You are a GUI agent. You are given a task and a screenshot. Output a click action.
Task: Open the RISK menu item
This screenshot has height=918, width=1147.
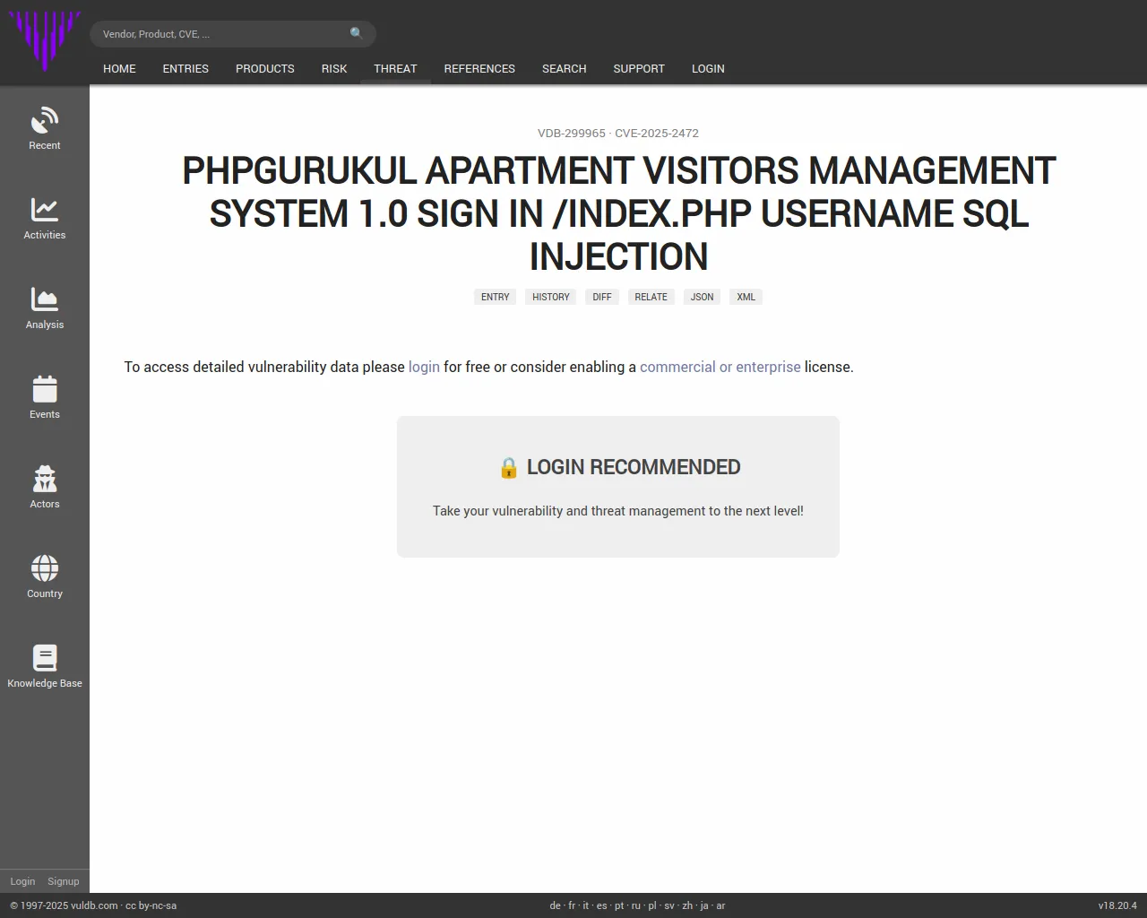[334, 68]
